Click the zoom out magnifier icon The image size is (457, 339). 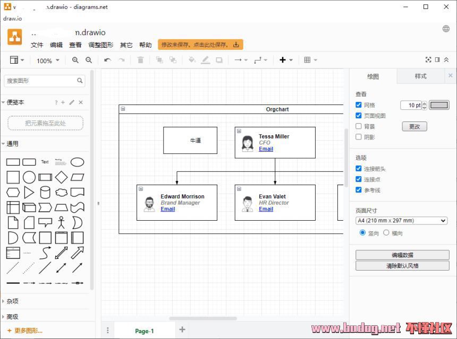point(89,60)
